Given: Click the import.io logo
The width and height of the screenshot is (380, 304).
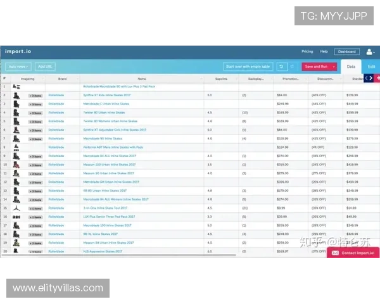Looking at the screenshot, I should pyautogui.click(x=18, y=51).
